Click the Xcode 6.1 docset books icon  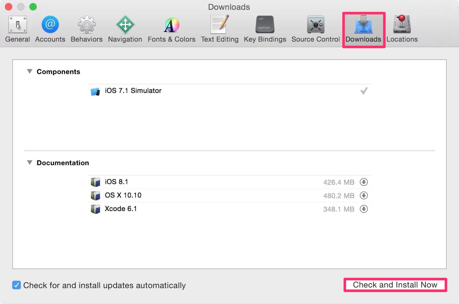point(96,209)
